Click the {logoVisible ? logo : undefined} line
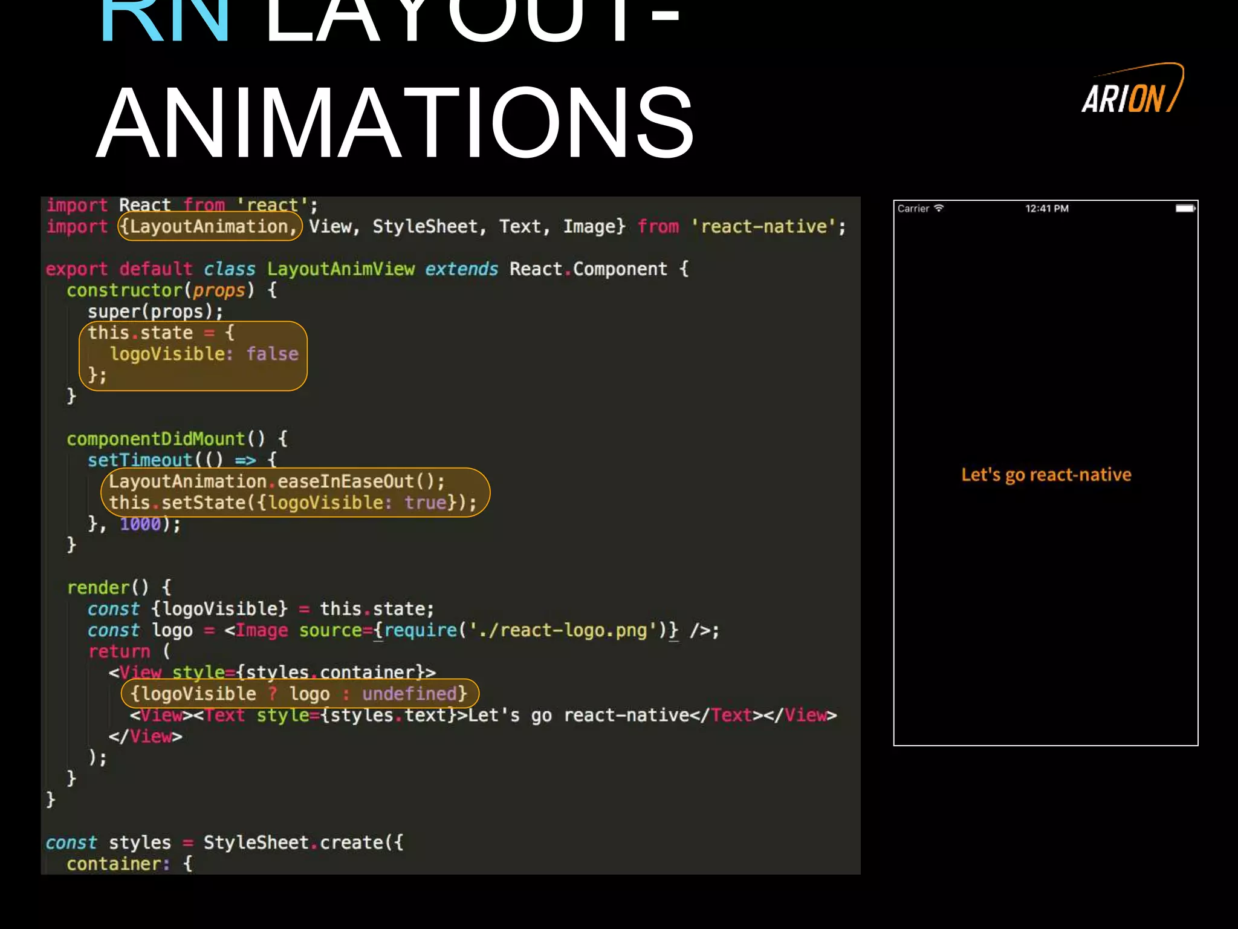 [x=299, y=694]
